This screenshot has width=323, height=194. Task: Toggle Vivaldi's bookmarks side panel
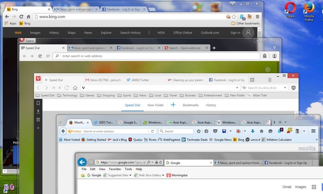coord(38,103)
